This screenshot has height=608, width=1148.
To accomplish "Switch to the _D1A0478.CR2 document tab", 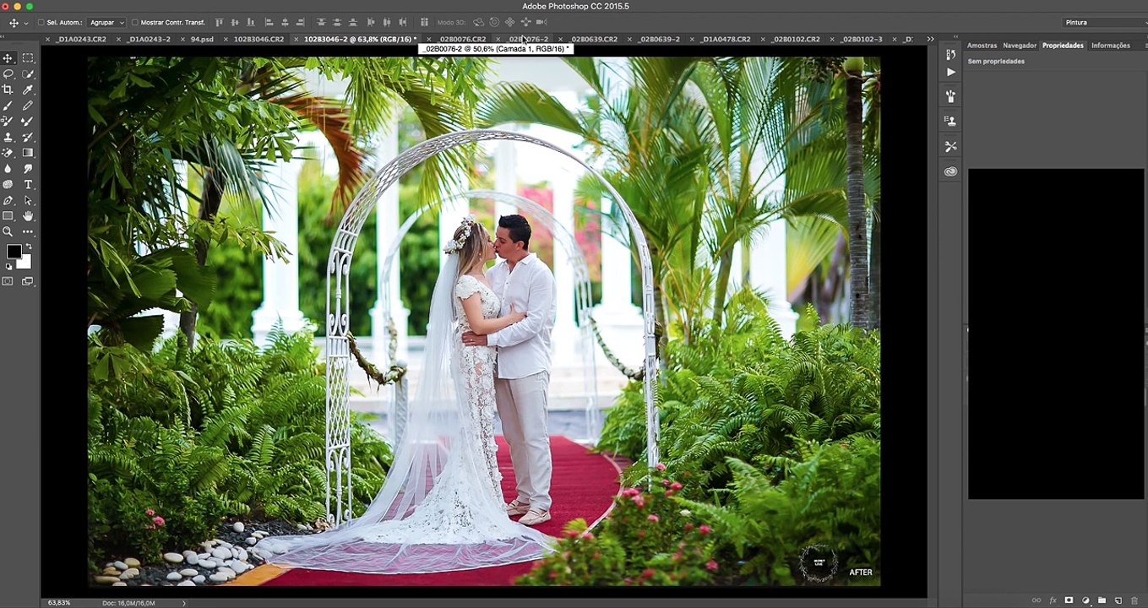I will click(726, 39).
